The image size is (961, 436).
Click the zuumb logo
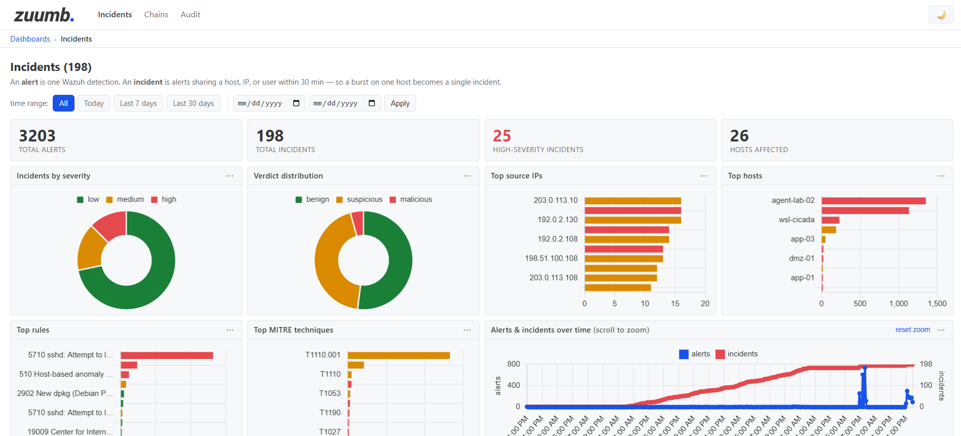(44, 15)
